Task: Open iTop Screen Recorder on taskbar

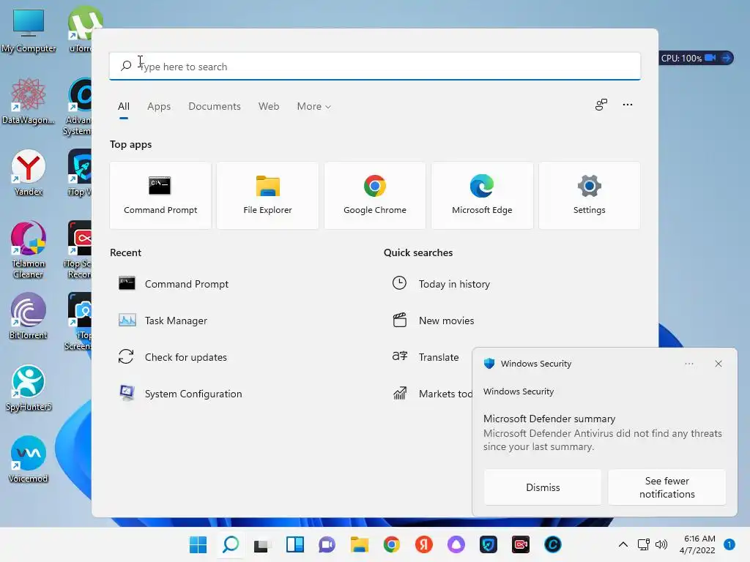Action: 521,544
